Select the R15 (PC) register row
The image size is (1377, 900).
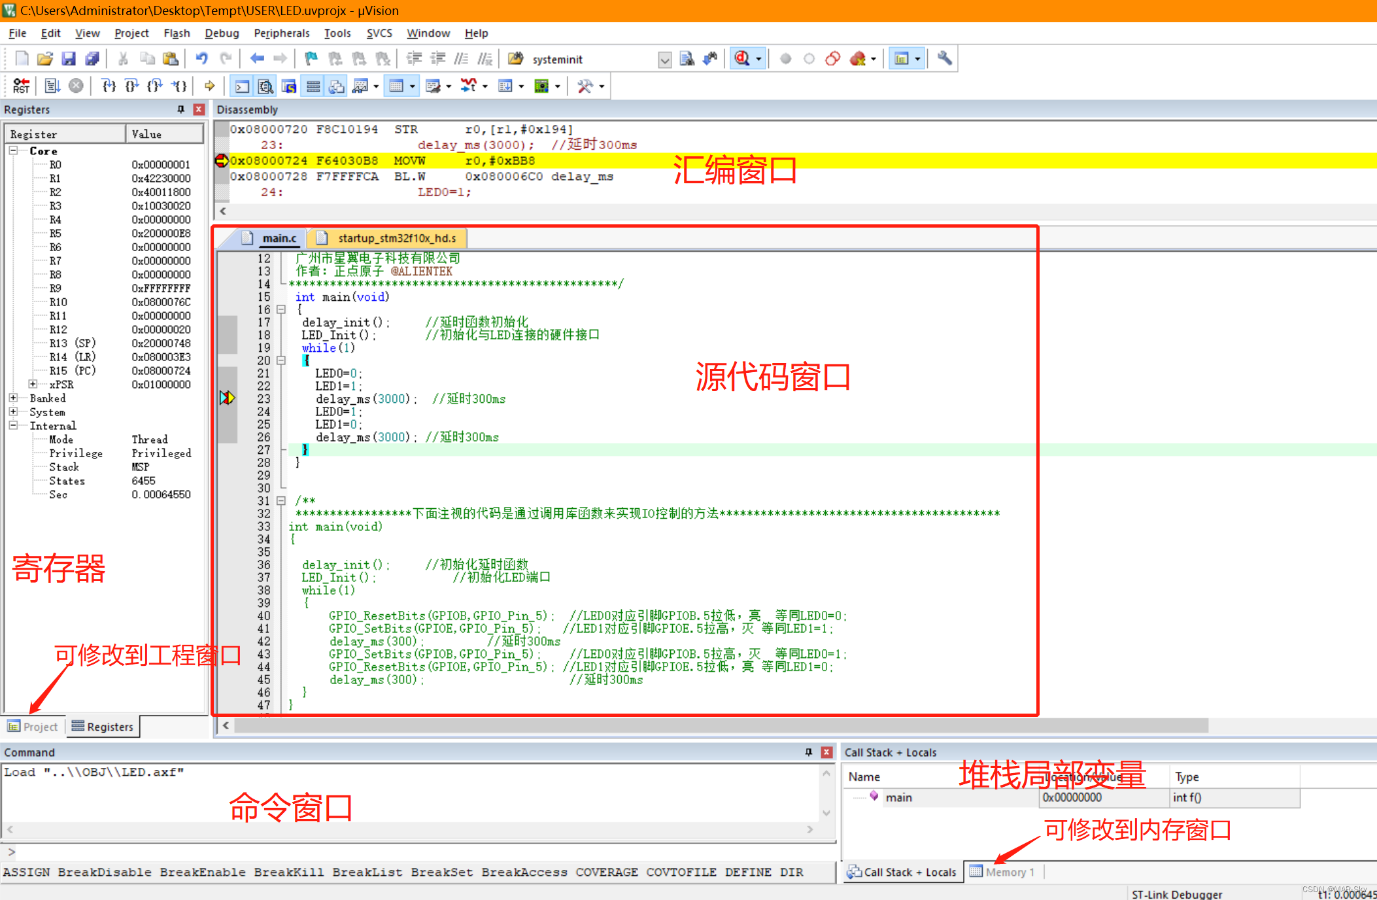pyautogui.click(x=105, y=370)
